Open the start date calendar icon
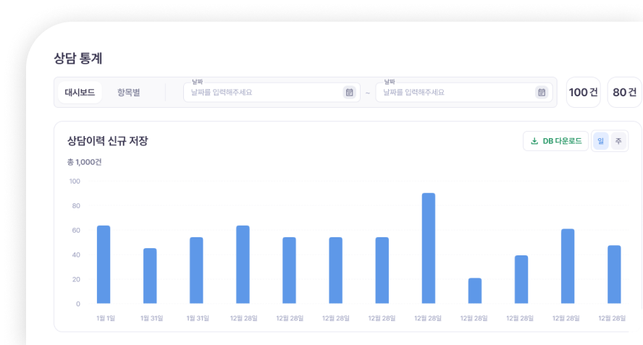Screen dimensions: 643x345 click(350, 93)
